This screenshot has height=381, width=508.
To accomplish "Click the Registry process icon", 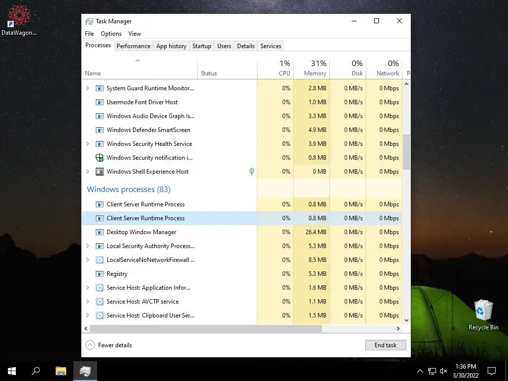I will tap(99, 274).
